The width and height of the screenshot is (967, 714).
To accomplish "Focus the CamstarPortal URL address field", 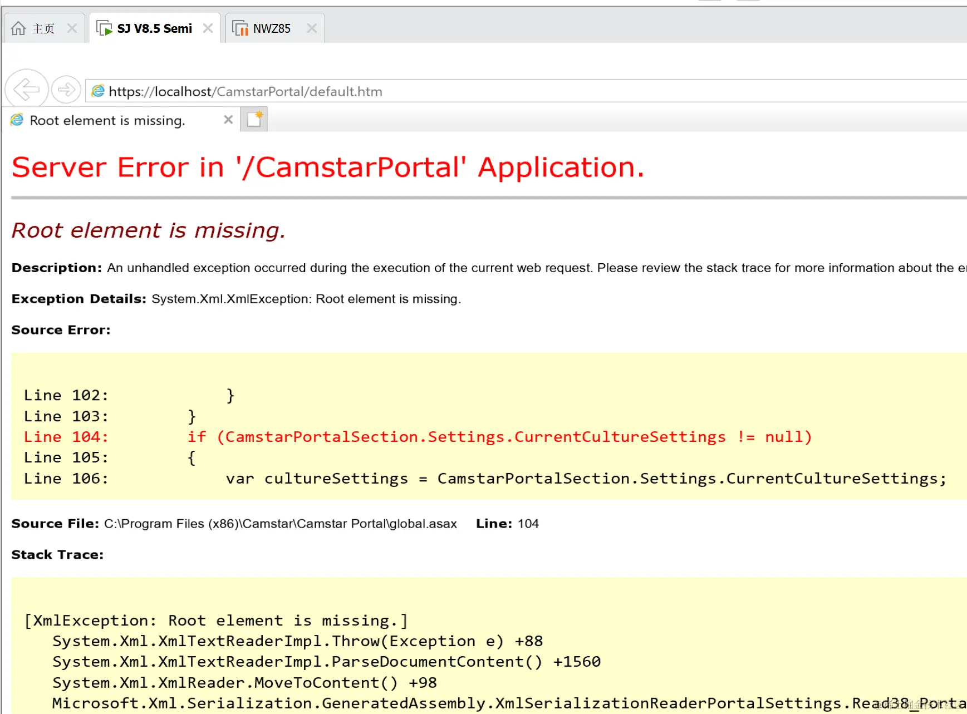I will pos(526,91).
